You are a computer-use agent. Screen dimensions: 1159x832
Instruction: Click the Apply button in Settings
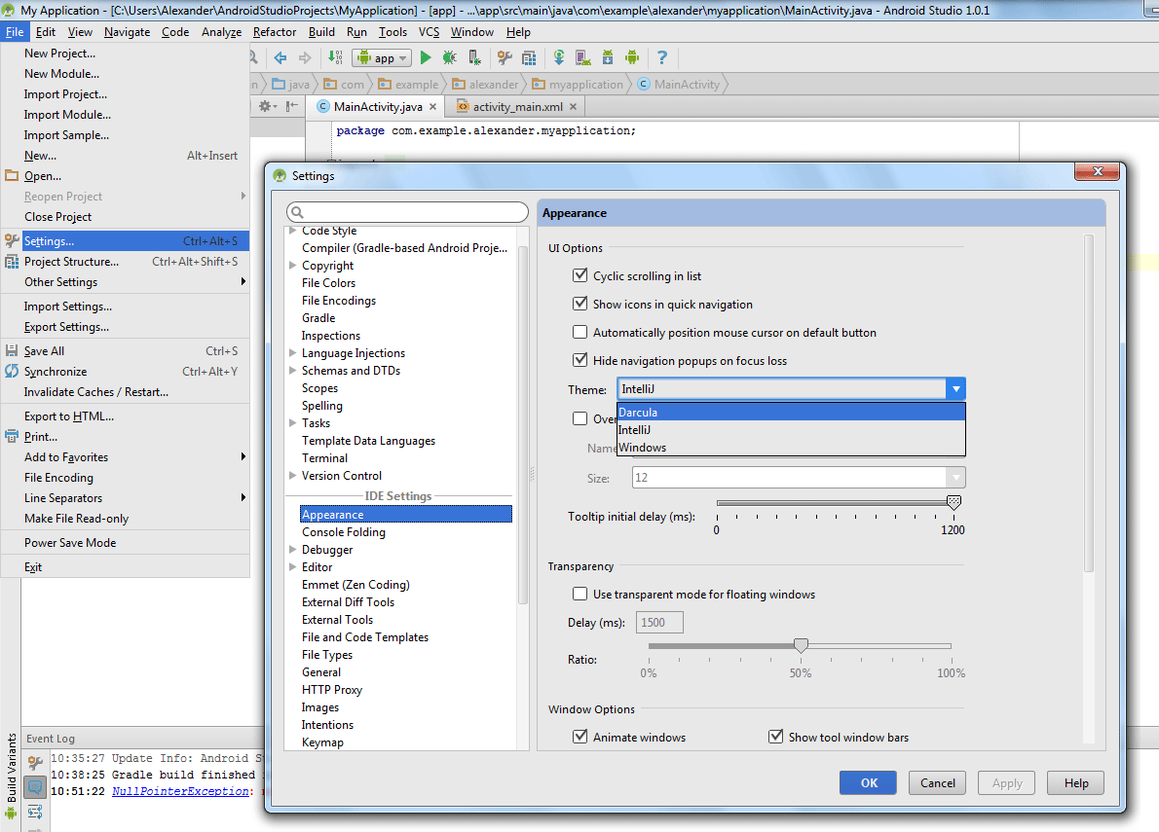click(x=1007, y=782)
